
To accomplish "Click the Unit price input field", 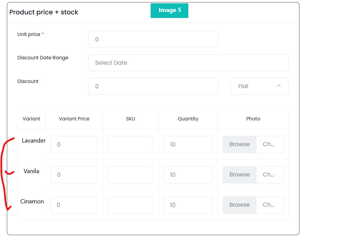I will coord(153,39).
